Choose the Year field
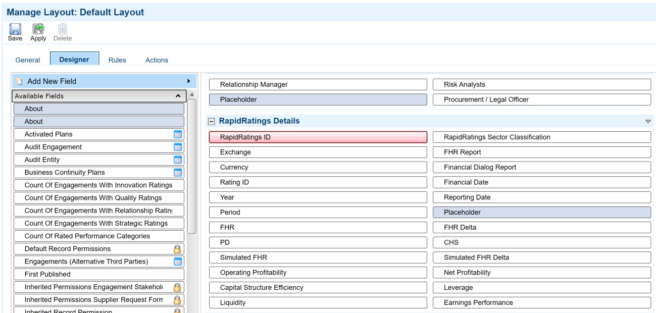 (x=318, y=197)
